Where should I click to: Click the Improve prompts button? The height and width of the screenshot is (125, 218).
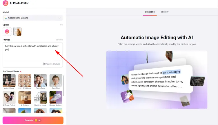[x=52, y=64]
